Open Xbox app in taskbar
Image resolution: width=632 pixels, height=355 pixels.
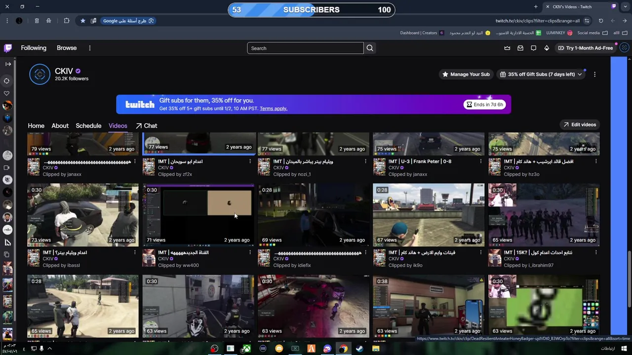pyautogui.click(x=246, y=349)
